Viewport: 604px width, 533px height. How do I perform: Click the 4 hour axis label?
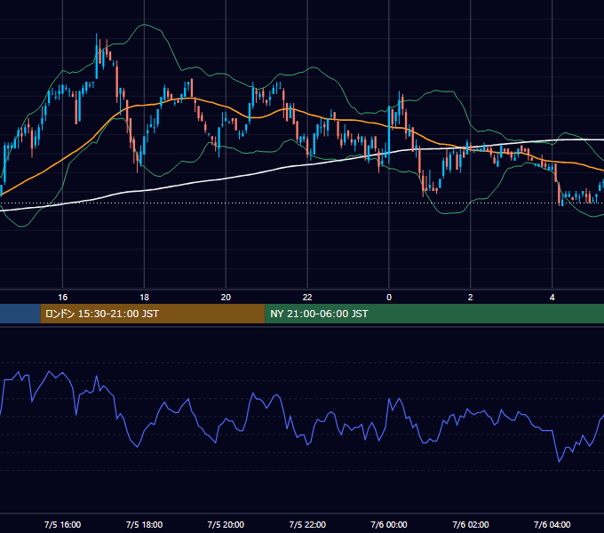pyautogui.click(x=552, y=298)
